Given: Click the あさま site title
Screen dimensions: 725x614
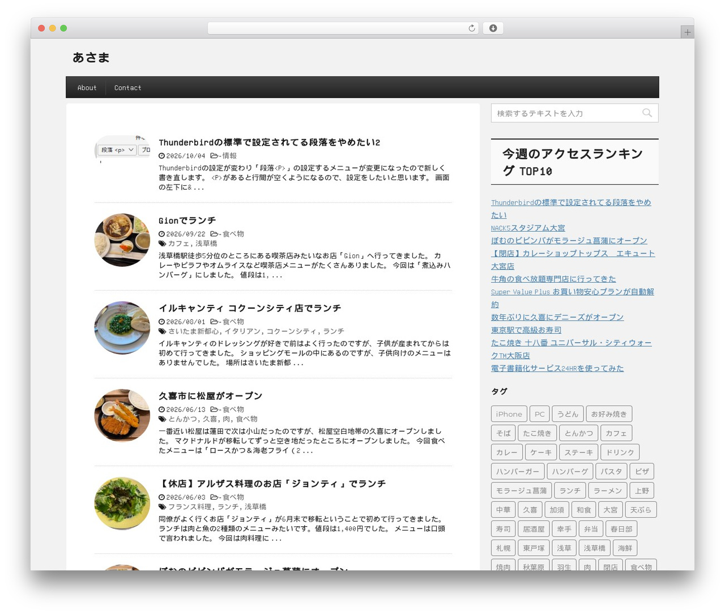Looking at the screenshot, I should (91, 58).
